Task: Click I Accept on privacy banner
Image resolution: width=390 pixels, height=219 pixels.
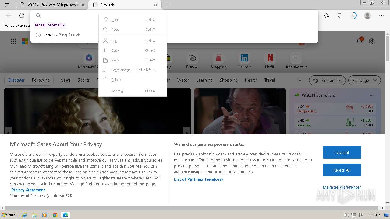Action: pyautogui.click(x=342, y=152)
